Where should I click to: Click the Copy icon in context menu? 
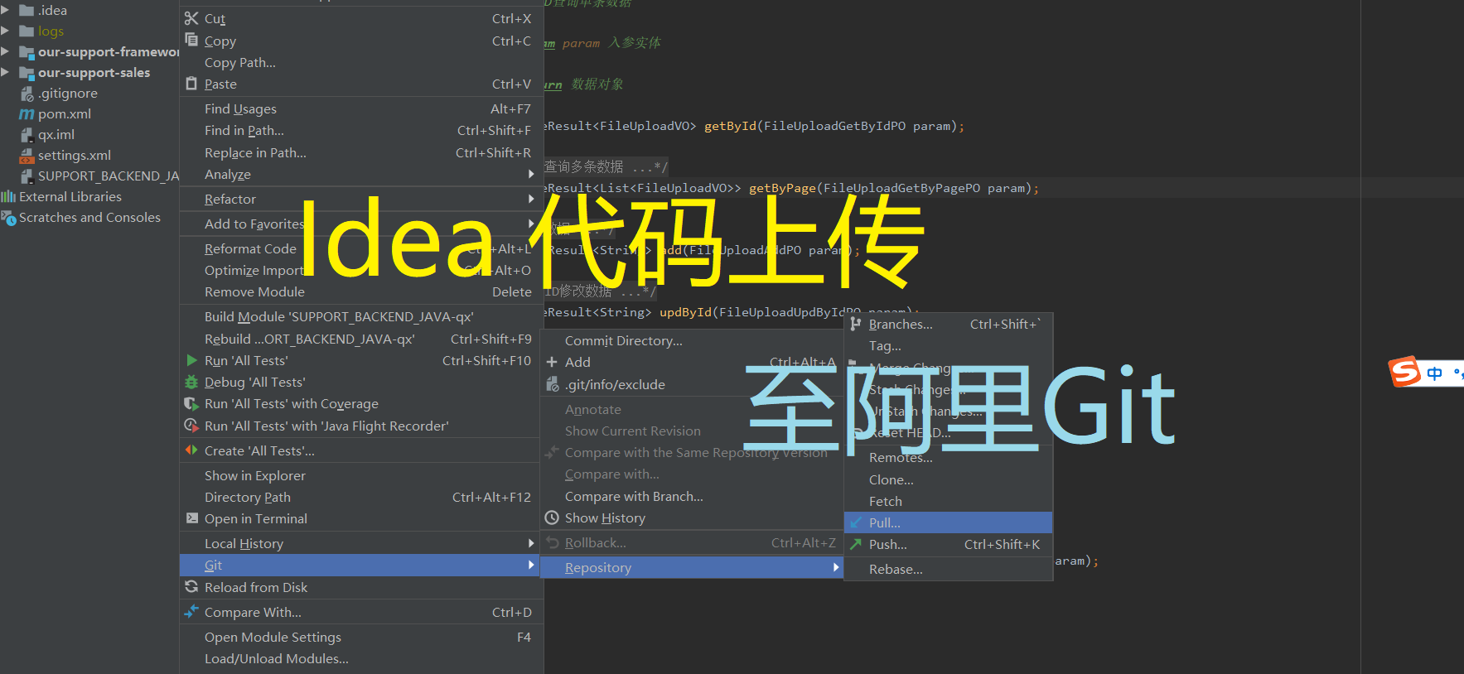pyautogui.click(x=191, y=40)
